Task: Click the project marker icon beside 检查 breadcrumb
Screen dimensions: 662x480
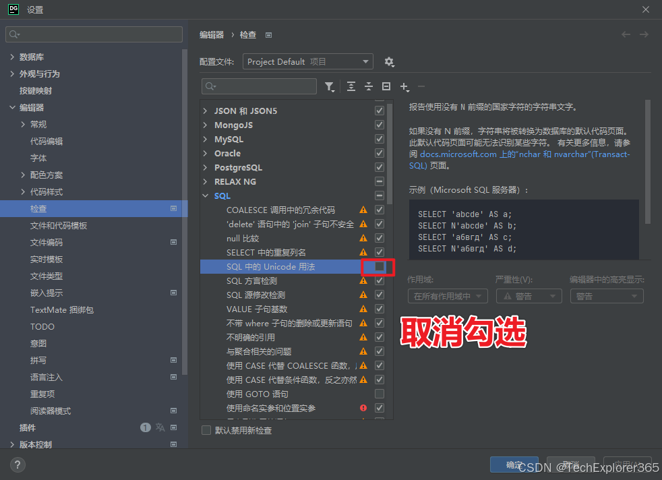Action: pos(268,35)
